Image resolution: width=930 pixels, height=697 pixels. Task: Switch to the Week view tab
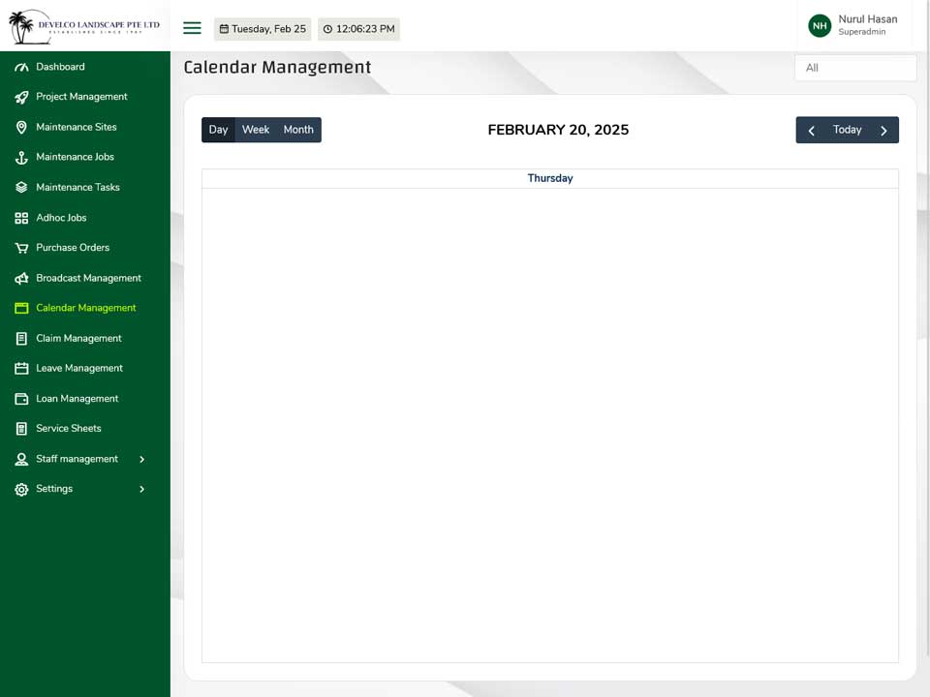256,130
